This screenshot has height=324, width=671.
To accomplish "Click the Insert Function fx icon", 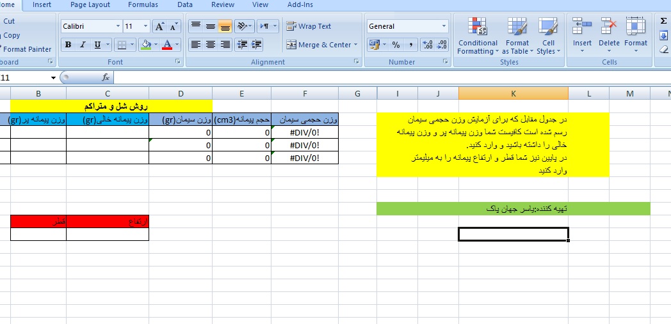I will click(106, 77).
